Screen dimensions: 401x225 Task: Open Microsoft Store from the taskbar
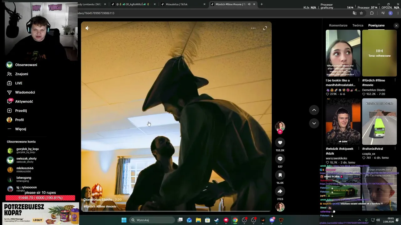[207, 220]
